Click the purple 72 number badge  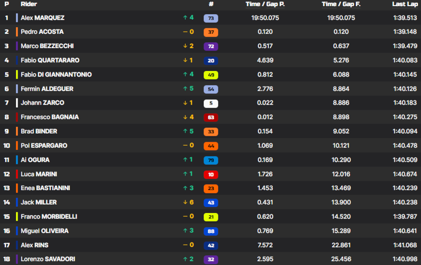pos(211,46)
